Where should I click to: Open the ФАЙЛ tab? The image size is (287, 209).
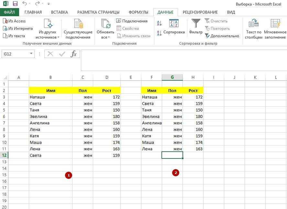click(x=9, y=12)
